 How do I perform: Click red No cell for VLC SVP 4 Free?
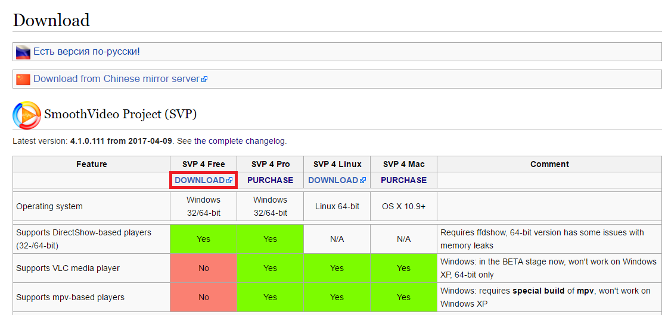[204, 268]
